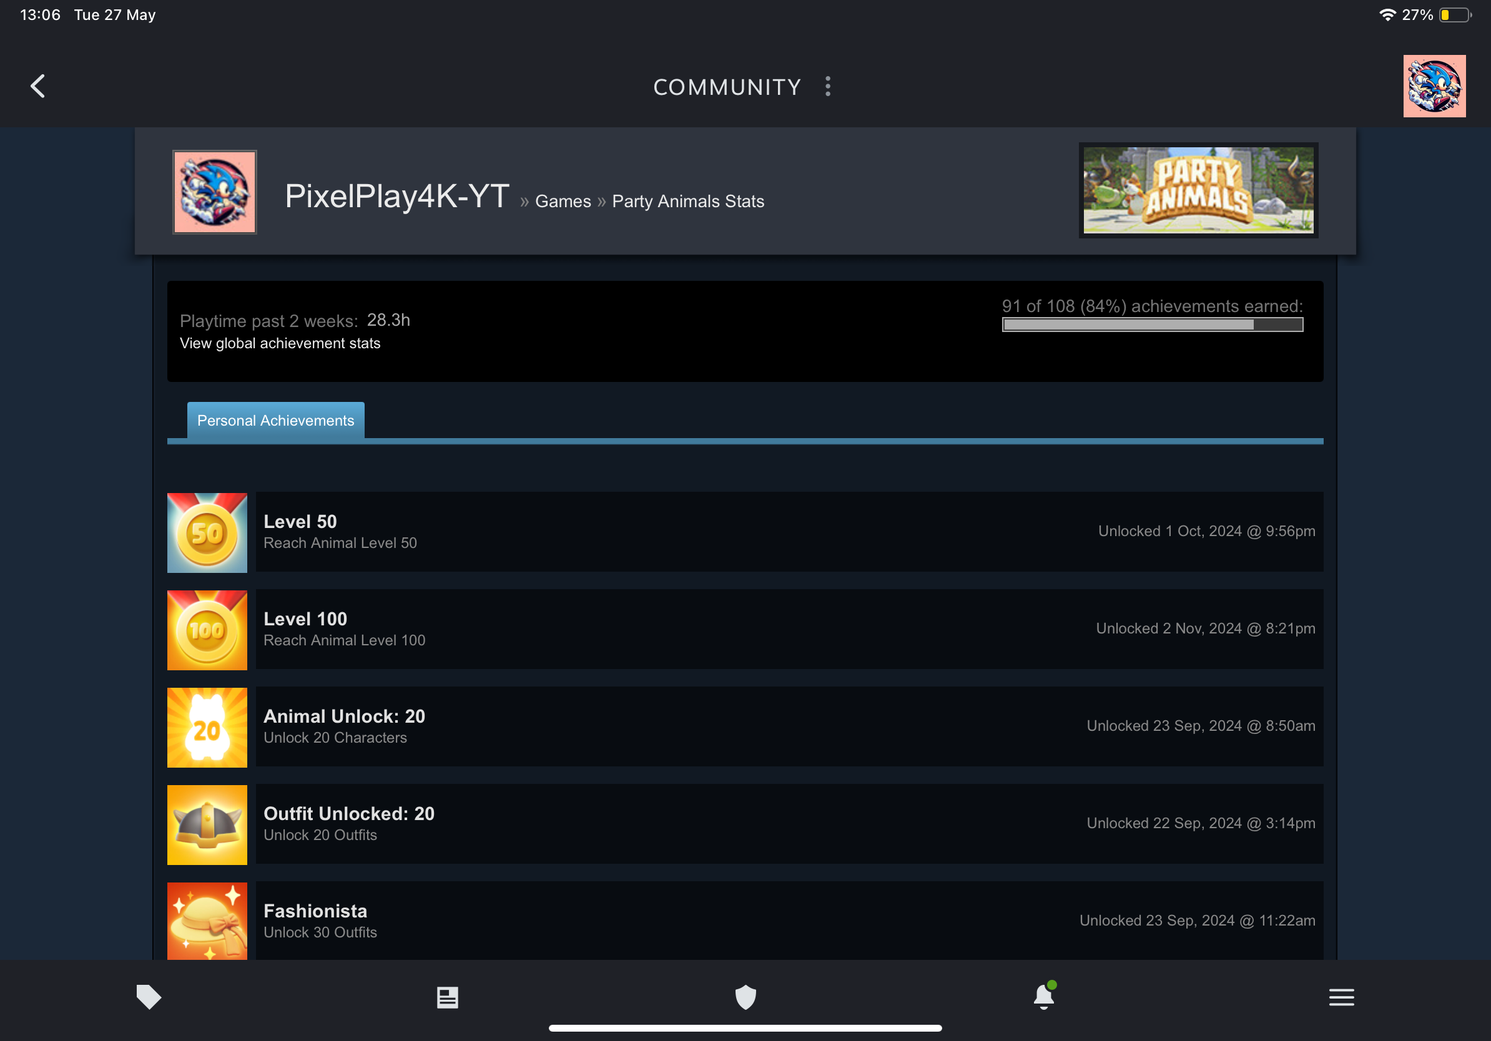
Task: Tap the Animal Unlock: 20 achievement icon
Action: [207, 727]
